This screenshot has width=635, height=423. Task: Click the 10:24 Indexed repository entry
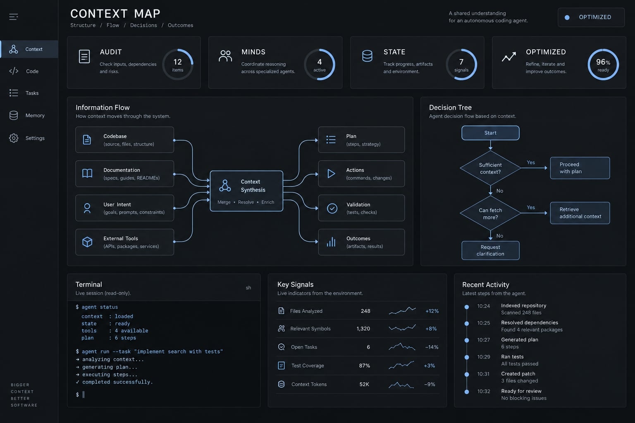[512, 309]
